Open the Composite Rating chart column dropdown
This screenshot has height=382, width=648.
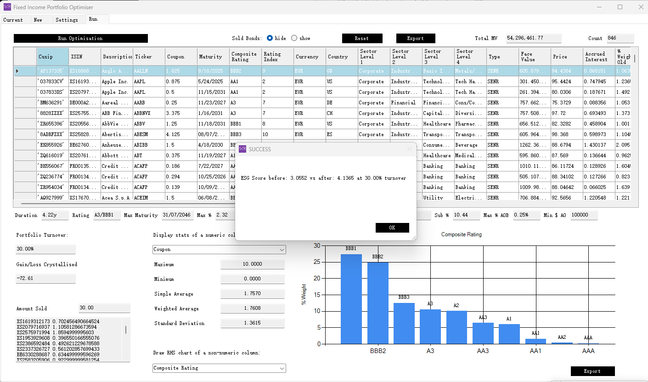[x=281, y=368]
